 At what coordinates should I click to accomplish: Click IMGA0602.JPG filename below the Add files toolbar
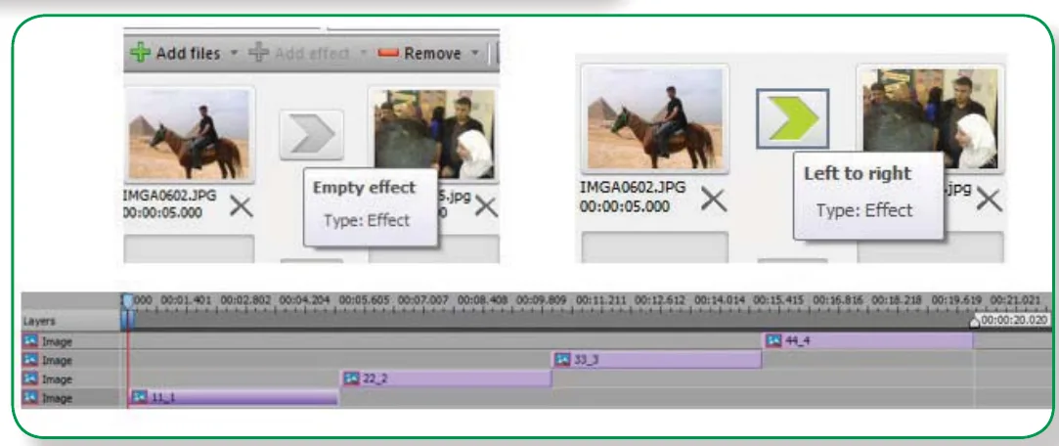pyautogui.click(x=170, y=196)
